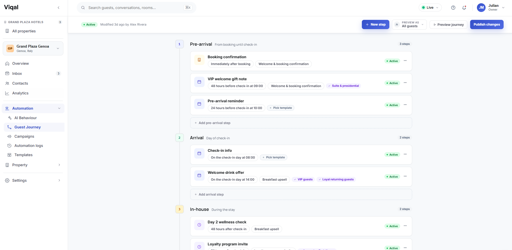Click the Booking confirmation step icon

[199, 60]
